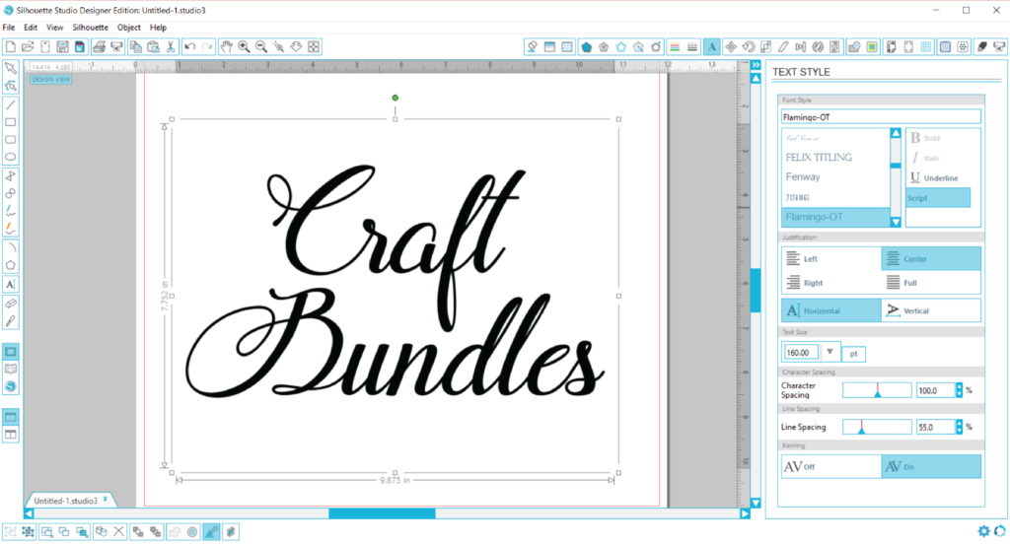Select the Eraser tool
The image size is (1010, 544).
10,304
